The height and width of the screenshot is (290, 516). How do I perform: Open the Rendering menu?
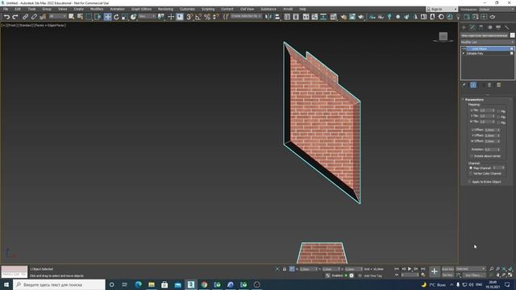click(165, 9)
